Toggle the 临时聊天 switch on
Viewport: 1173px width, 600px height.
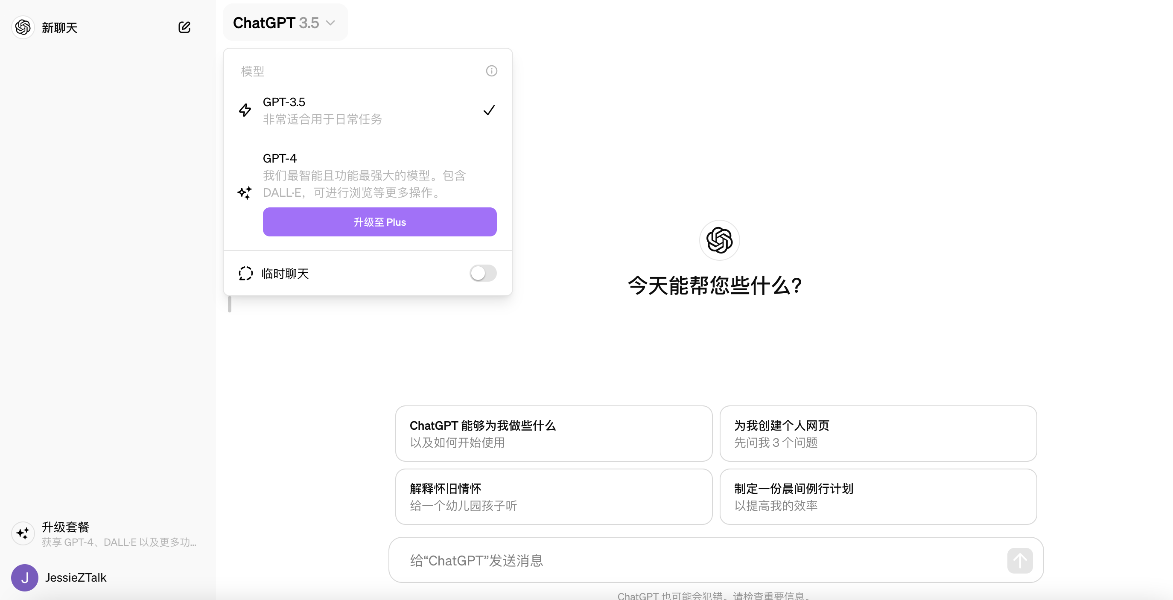tap(483, 273)
